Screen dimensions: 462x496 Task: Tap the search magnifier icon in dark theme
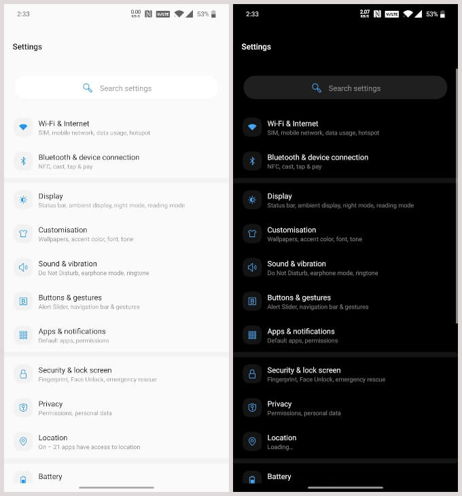point(317,88)
